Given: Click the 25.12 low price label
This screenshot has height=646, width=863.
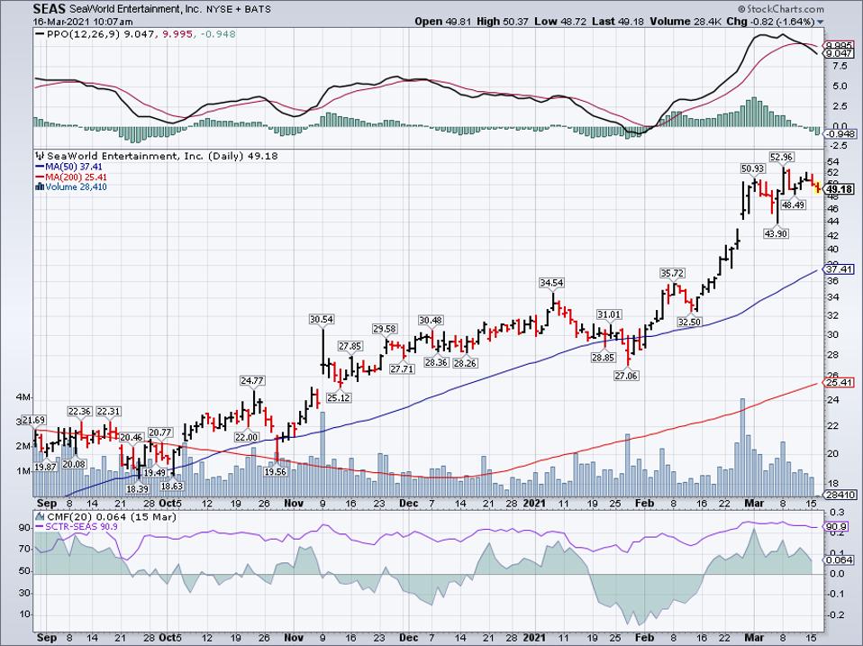Looking at the screenshot, I should (338, 397).
